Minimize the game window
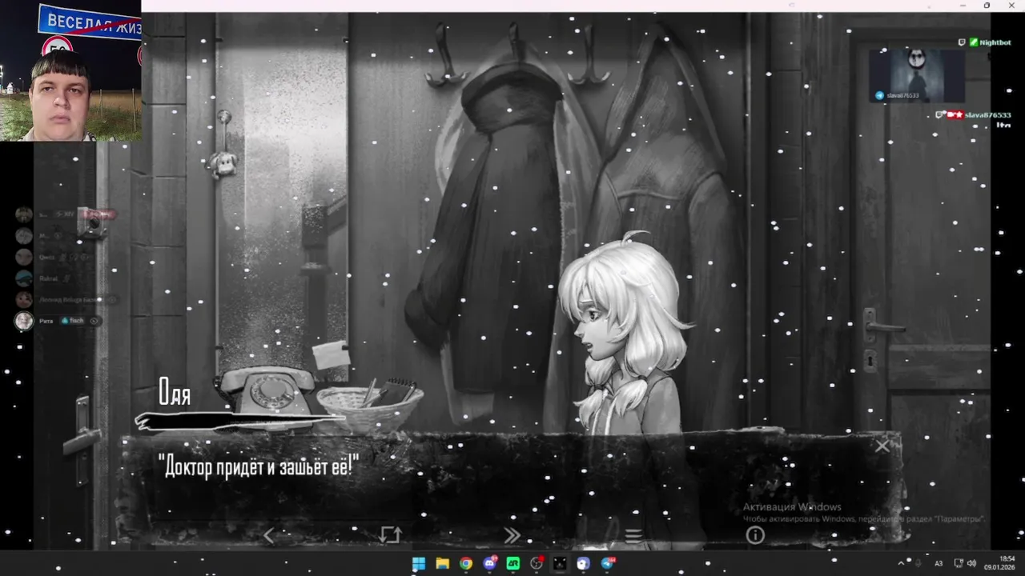Screen dimensions: 1025x576 point(963,6)
